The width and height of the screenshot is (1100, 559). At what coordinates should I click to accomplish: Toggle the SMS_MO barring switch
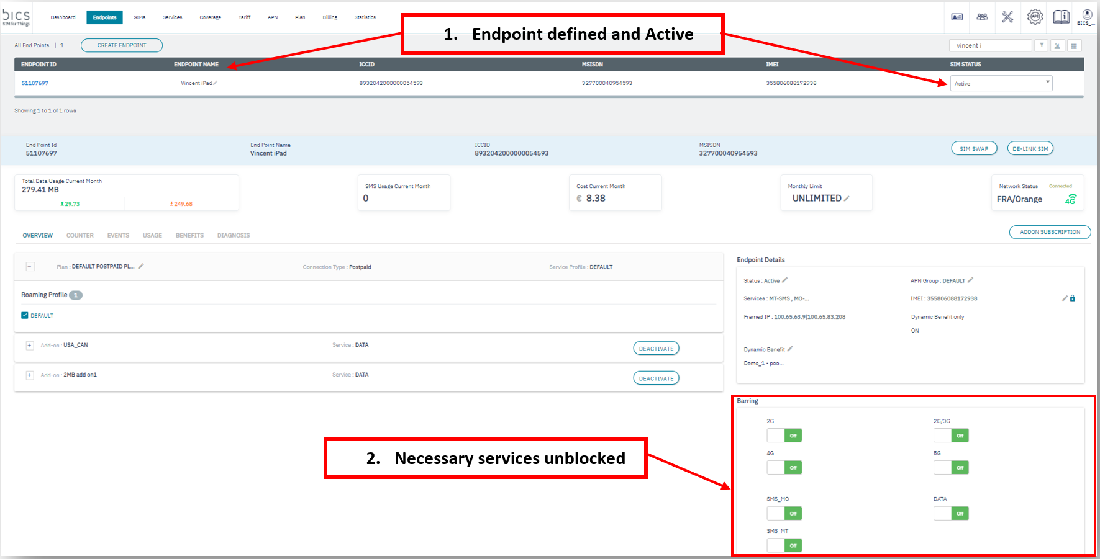point(784,513)
